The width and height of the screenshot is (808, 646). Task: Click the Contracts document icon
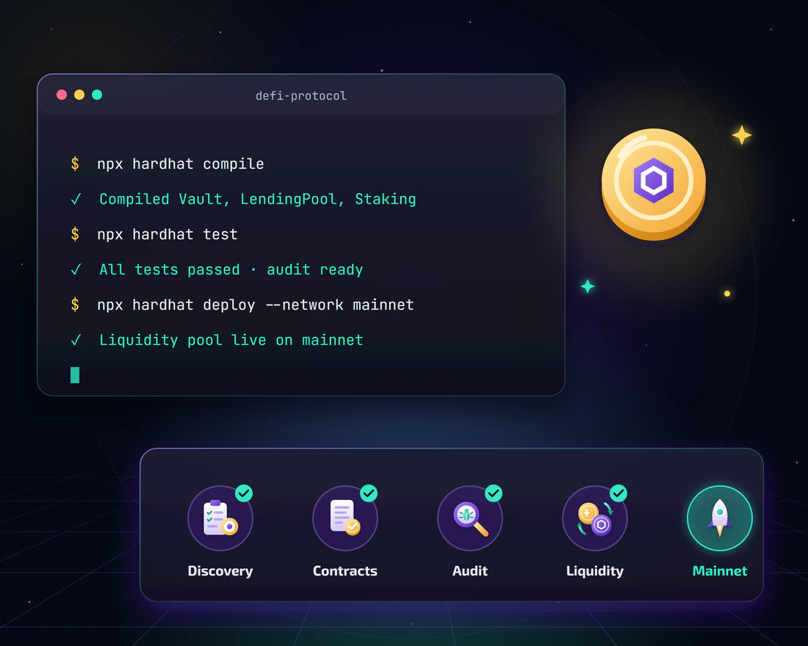[345, 518]
